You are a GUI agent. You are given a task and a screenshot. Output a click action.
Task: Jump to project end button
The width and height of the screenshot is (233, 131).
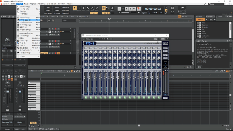pyautogui.click(x=139, y=13)
